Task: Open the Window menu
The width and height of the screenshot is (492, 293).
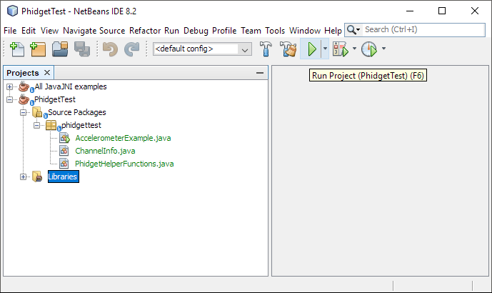Action: [x=305, y=31]
